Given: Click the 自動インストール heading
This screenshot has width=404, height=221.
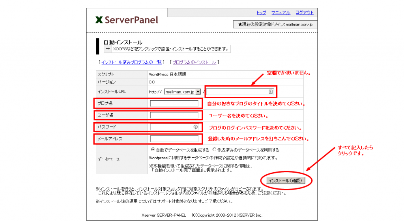Looking at the screenshot, I should (x=123, y=42).
